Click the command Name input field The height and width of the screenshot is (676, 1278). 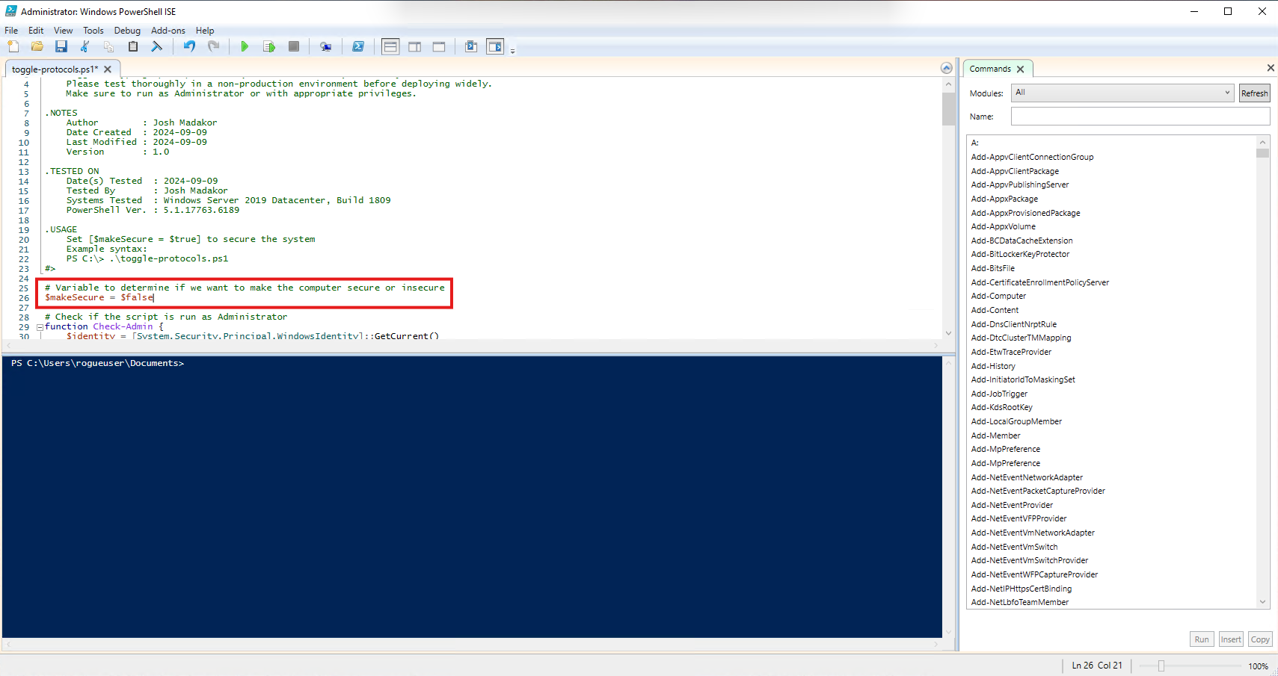pyautogui.click(x=1140, y=117)
